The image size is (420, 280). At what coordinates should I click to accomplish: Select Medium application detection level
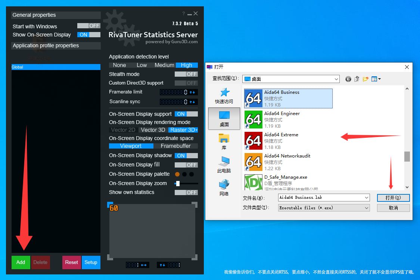[x=164, y=65]
